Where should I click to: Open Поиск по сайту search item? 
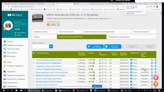(11, 49)
